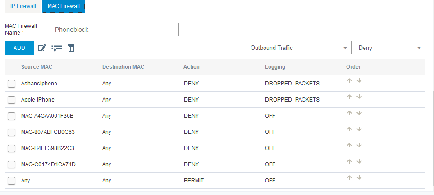Check the Apple-iPhone rule checkbox
The height and width of the screenshot is (195, 434).
point(12,100)
